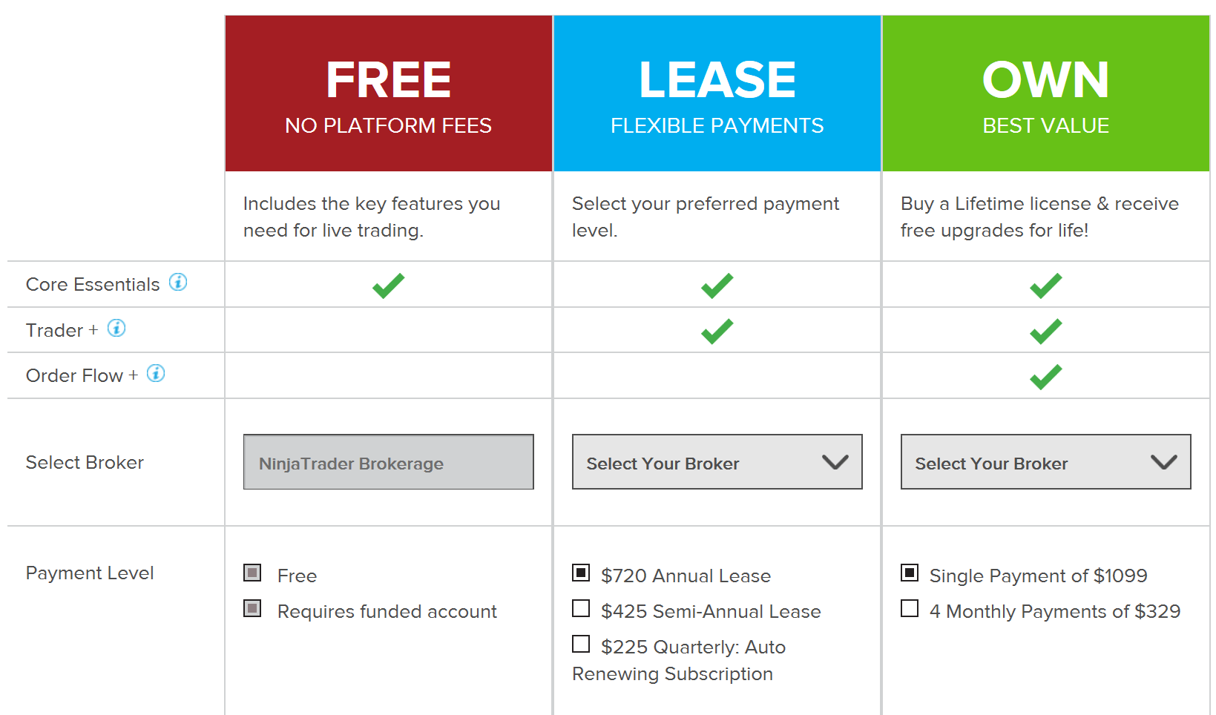This screenshot has width=1216, height=715.
Task: Click Core Essentials checkmark under FREE plan
Action: click(389, 286)
